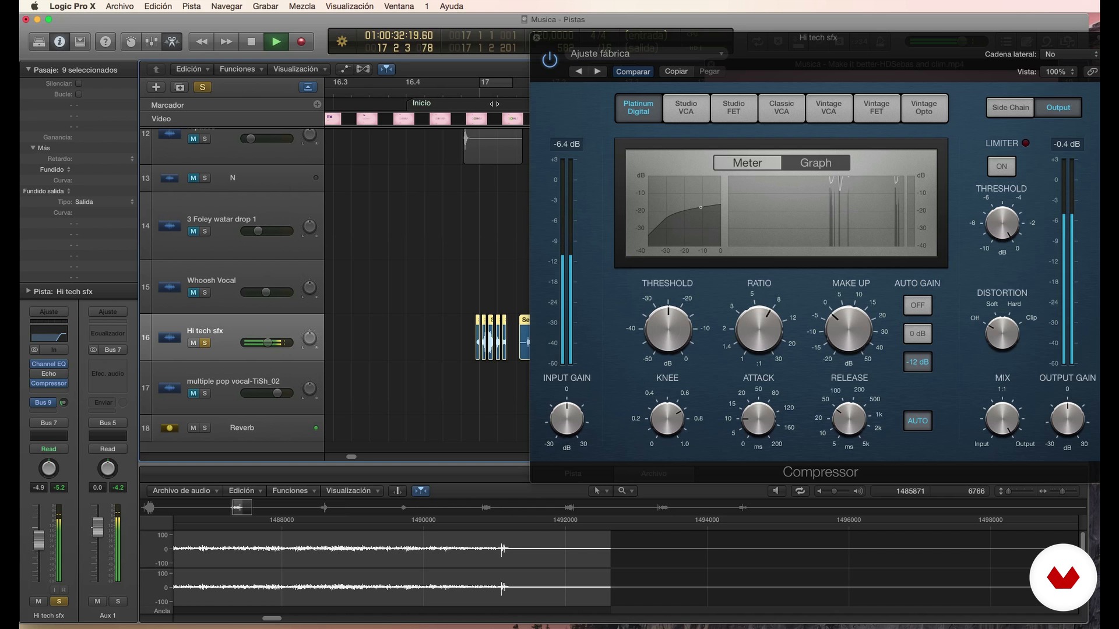Open the Toolbar icon in control bar
Screen dimensions: 1119x629
click(x=80, y=42)
